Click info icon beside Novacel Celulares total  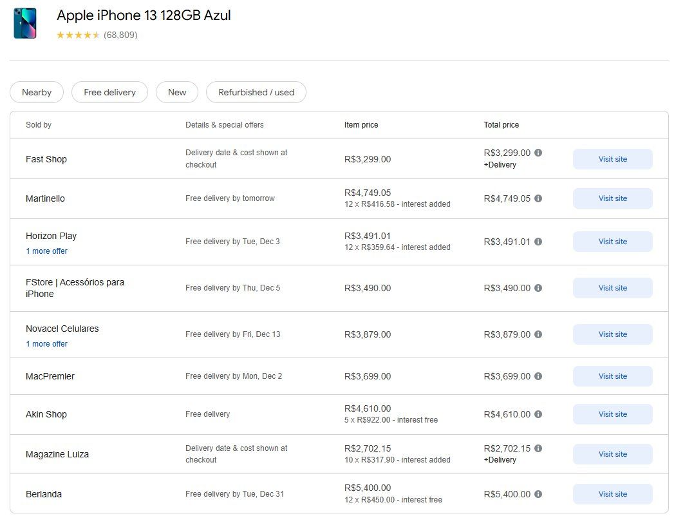538,334
